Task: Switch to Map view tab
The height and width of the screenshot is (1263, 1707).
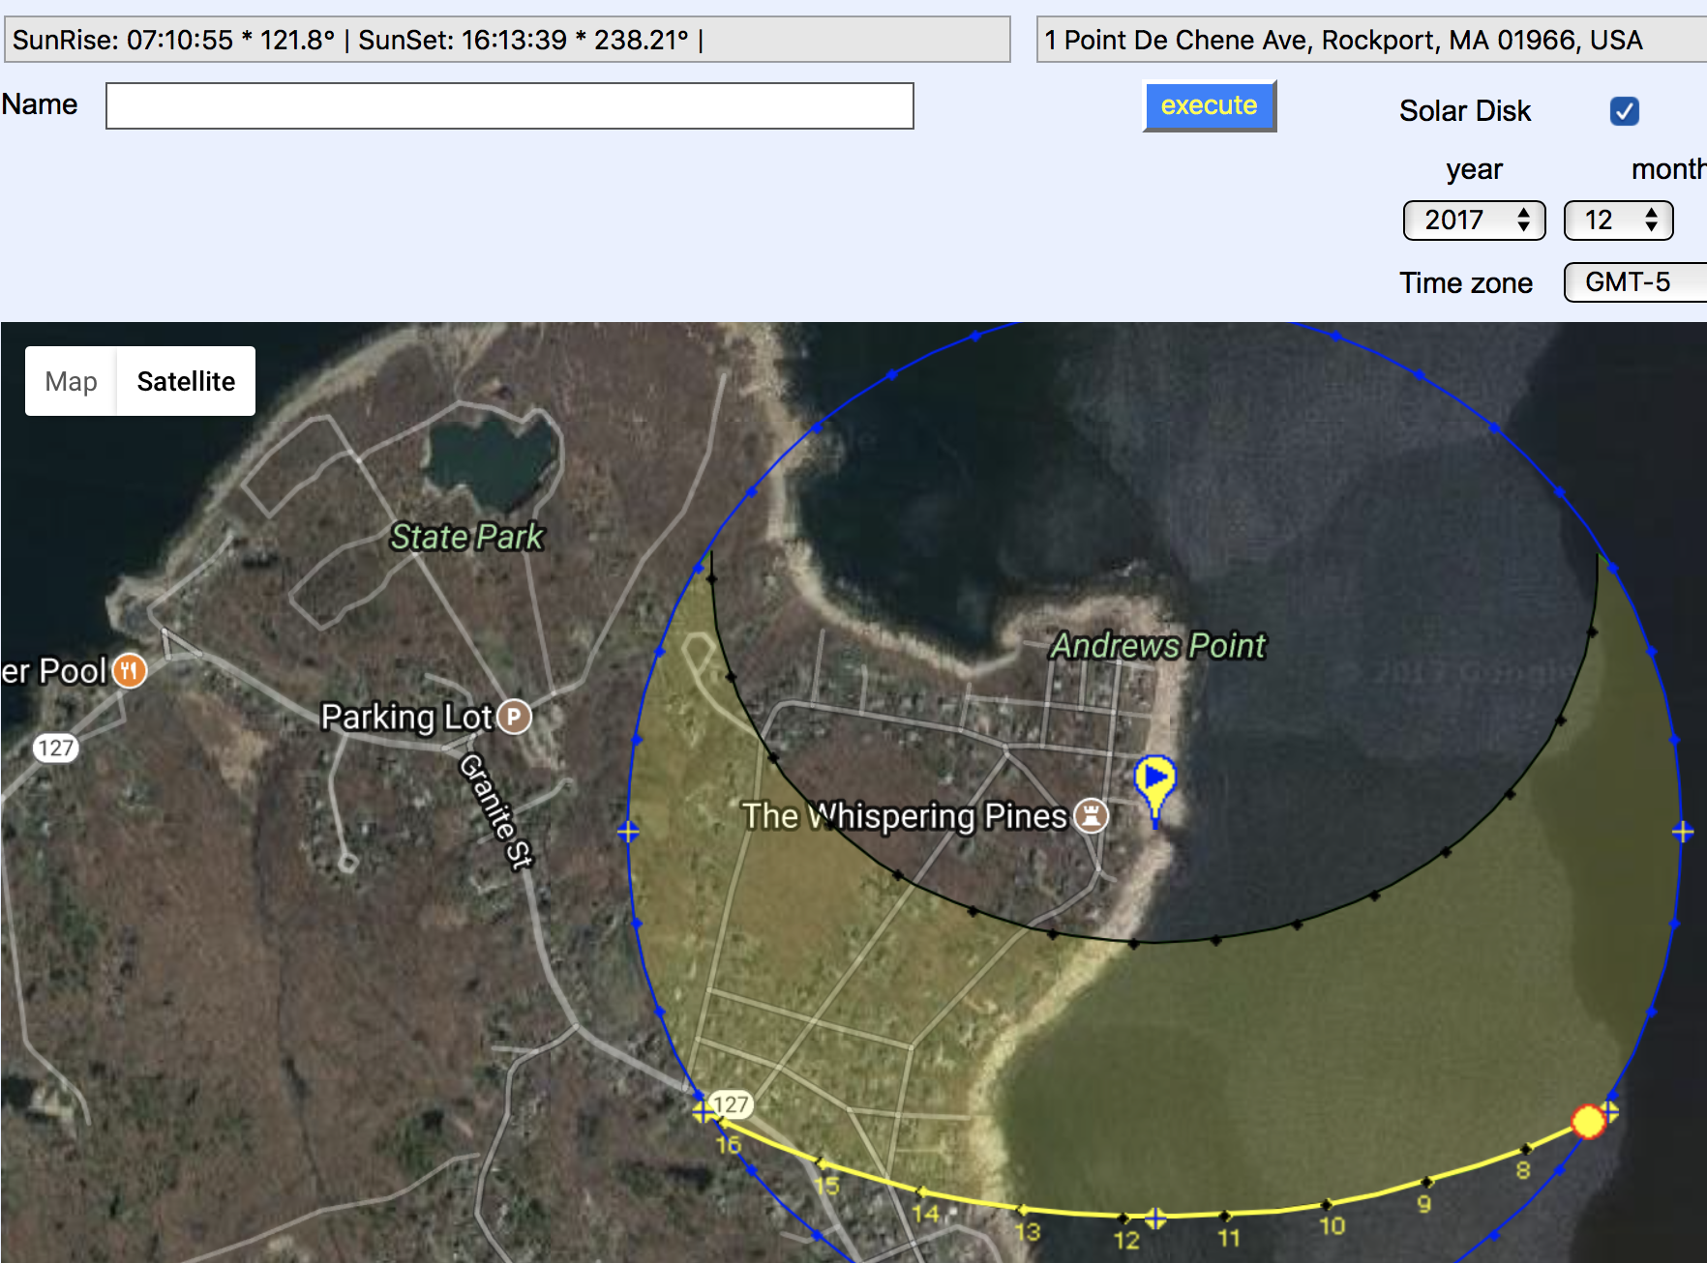Action: (71, 381)
